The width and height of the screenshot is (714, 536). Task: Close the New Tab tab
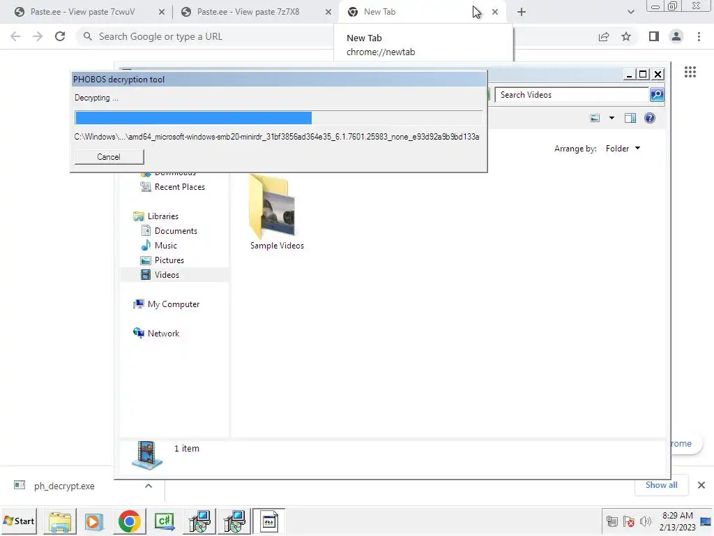pos(495,13)
